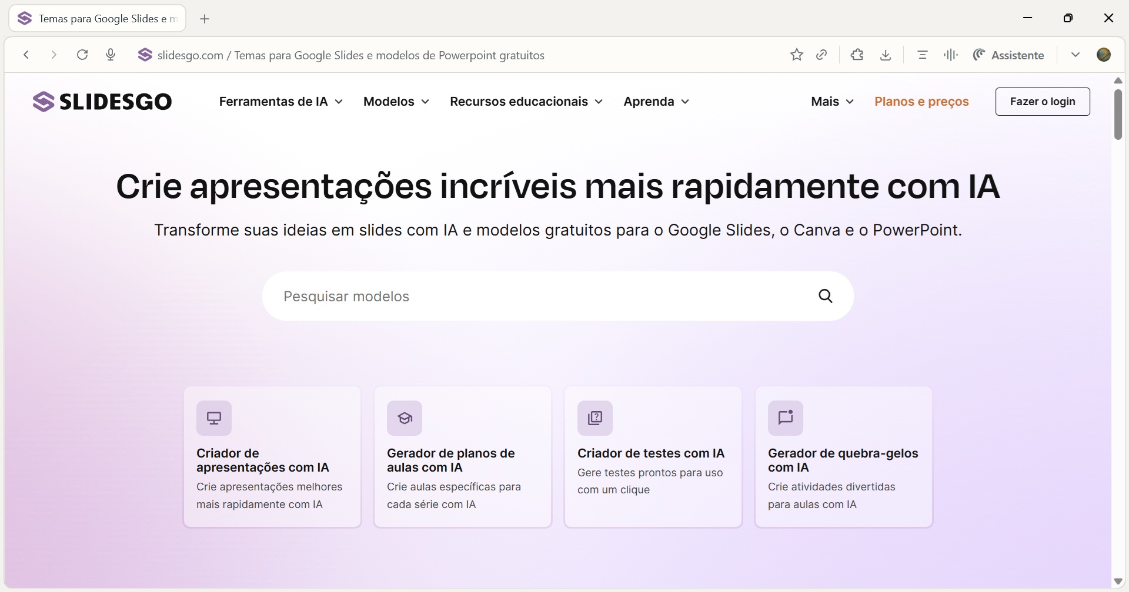1129x592 pixels.
Task: Open the browser extensions puzzle icon
Action: [x=857, y=55]
